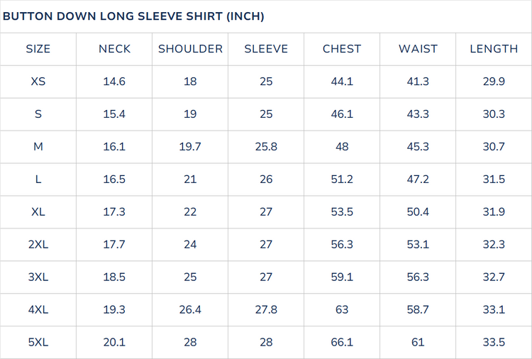Click the 5XL size row label
Viewport: 532px width, 359px height.
(x=38, y=342)
